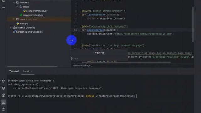Open the Services layers icon
The width and height of the screenshot is (201, 113).
pos(3,88)
